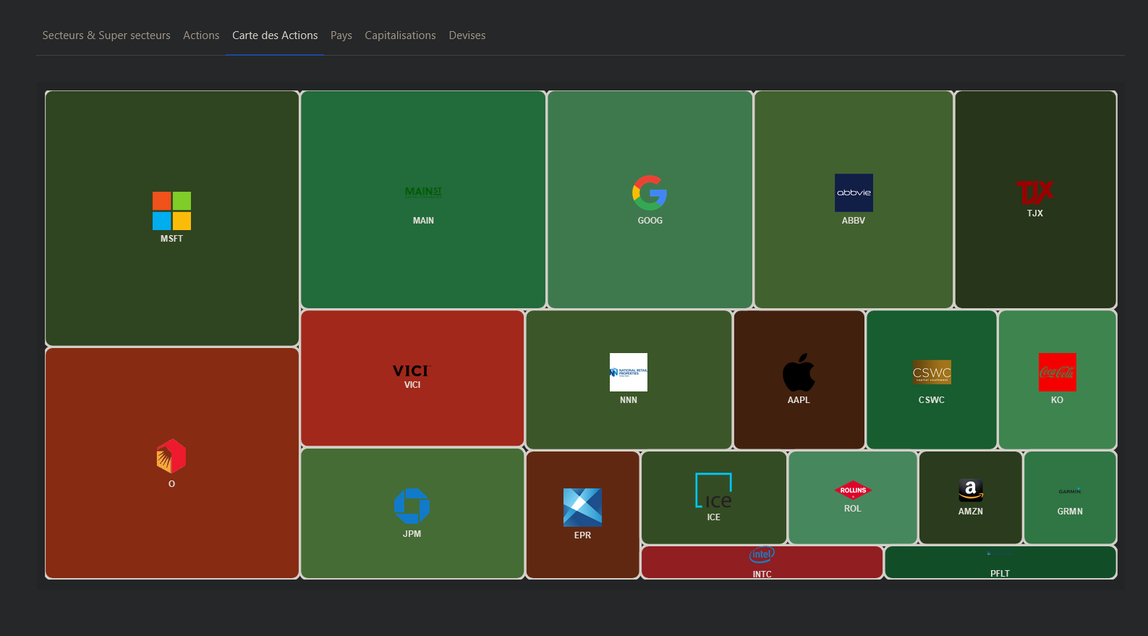This screenshot has width=1148, height=636.
Task: Click the EPR Properties logo
Action: [x=582, y=507]
